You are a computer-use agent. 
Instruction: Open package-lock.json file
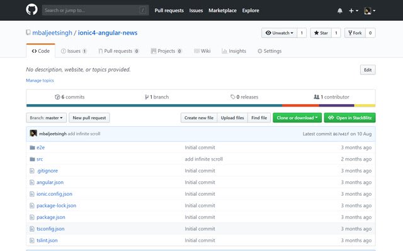(56, 206)
